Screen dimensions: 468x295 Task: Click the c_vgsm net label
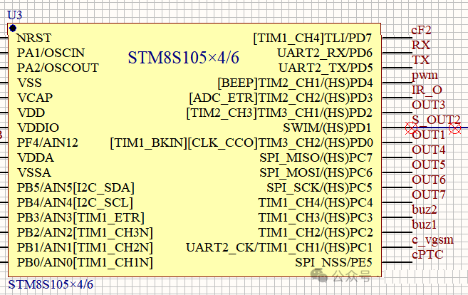(x=432, y=239)
